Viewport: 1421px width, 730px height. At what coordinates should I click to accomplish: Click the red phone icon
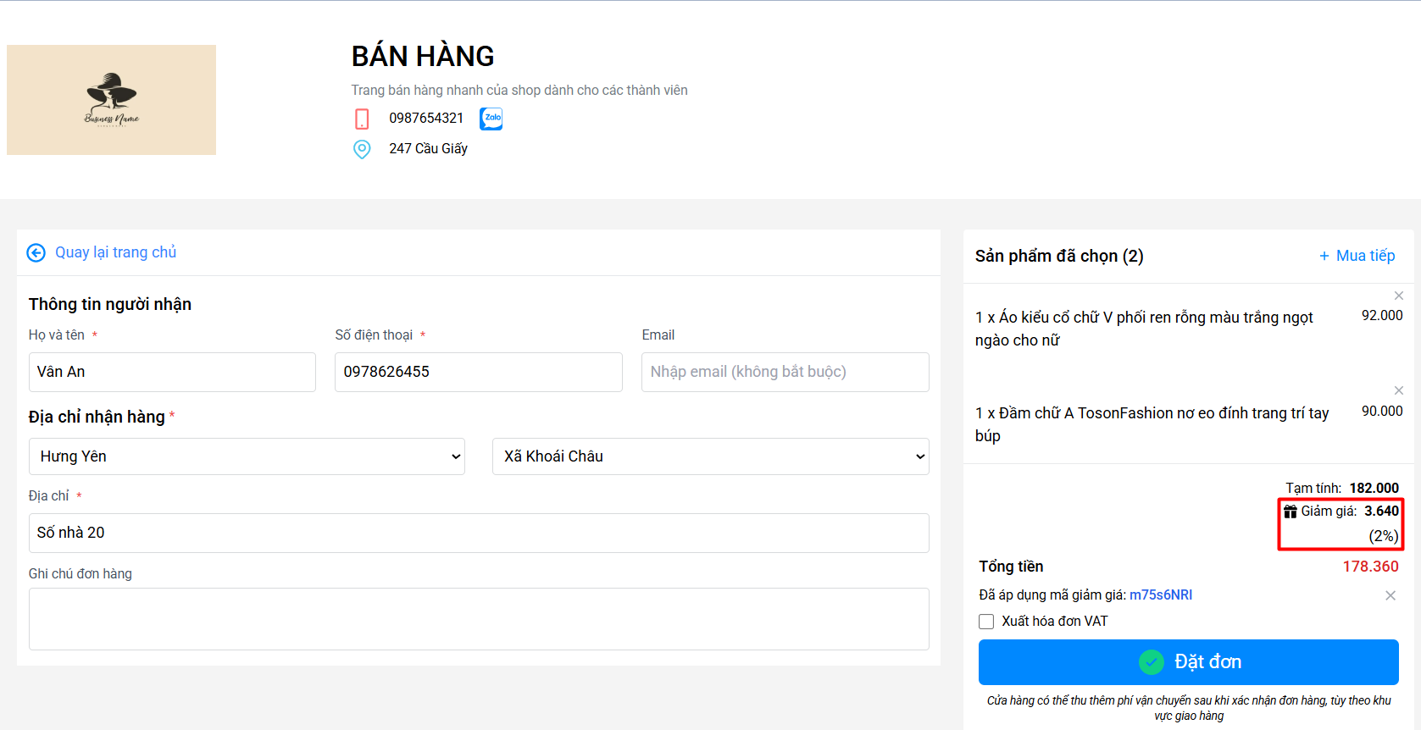click(362, 119)
